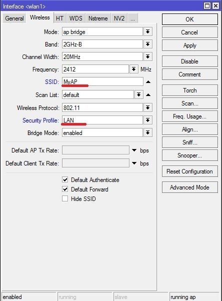The width and height of the screenshot is (222, 301).
Task: Switch to the General tab
Action: point(14,18)
